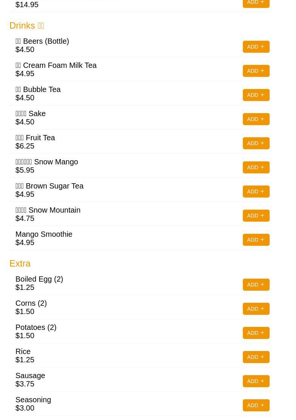Click ADD button for Bubble Tea

tap(256, 95)
